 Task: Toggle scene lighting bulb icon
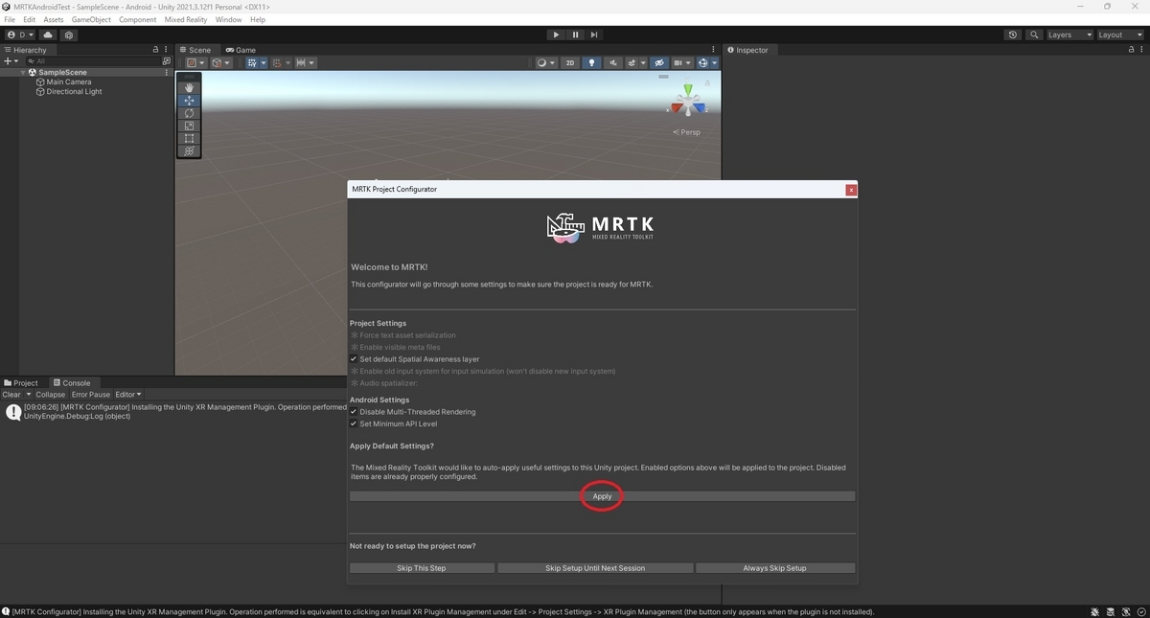pyautogui.click(x=592, y=63)
